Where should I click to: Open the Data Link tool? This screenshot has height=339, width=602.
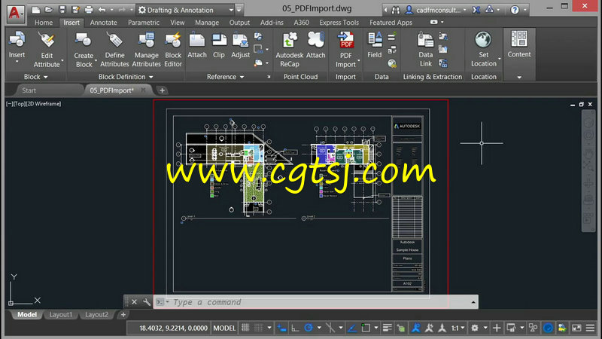pos(425,50)
